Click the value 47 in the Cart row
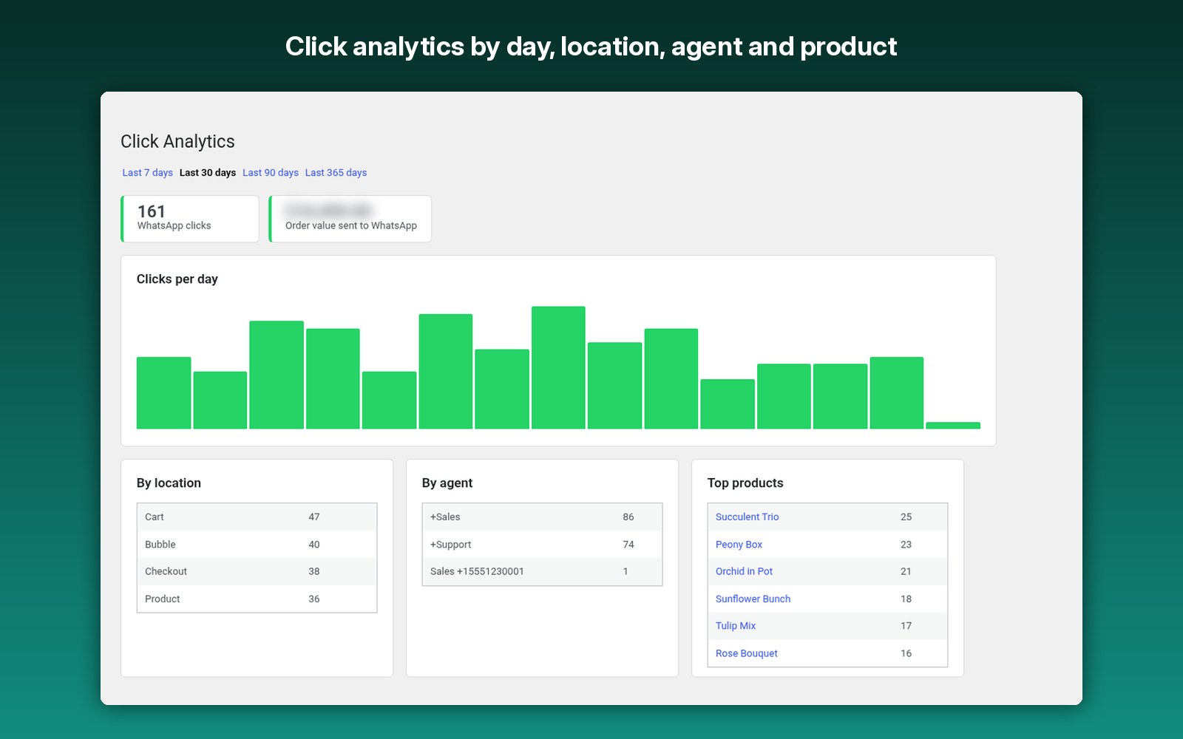 (314, 517)
